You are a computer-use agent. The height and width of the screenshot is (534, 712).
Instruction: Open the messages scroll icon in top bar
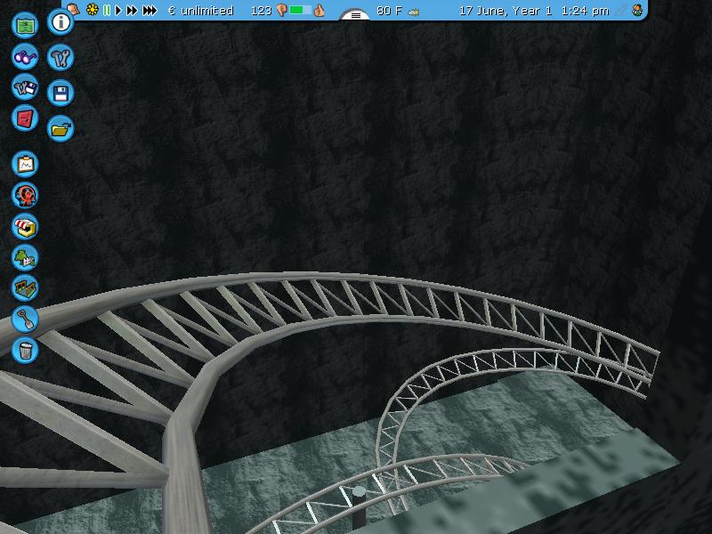click(x=74, y=9)
